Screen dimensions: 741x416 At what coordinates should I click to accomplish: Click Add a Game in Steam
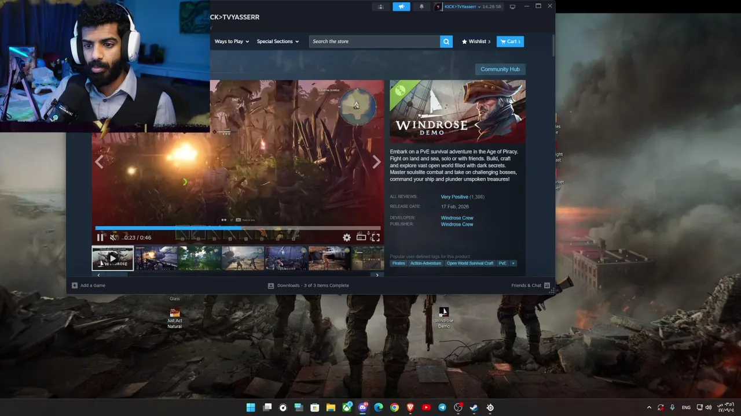point(89,285)
